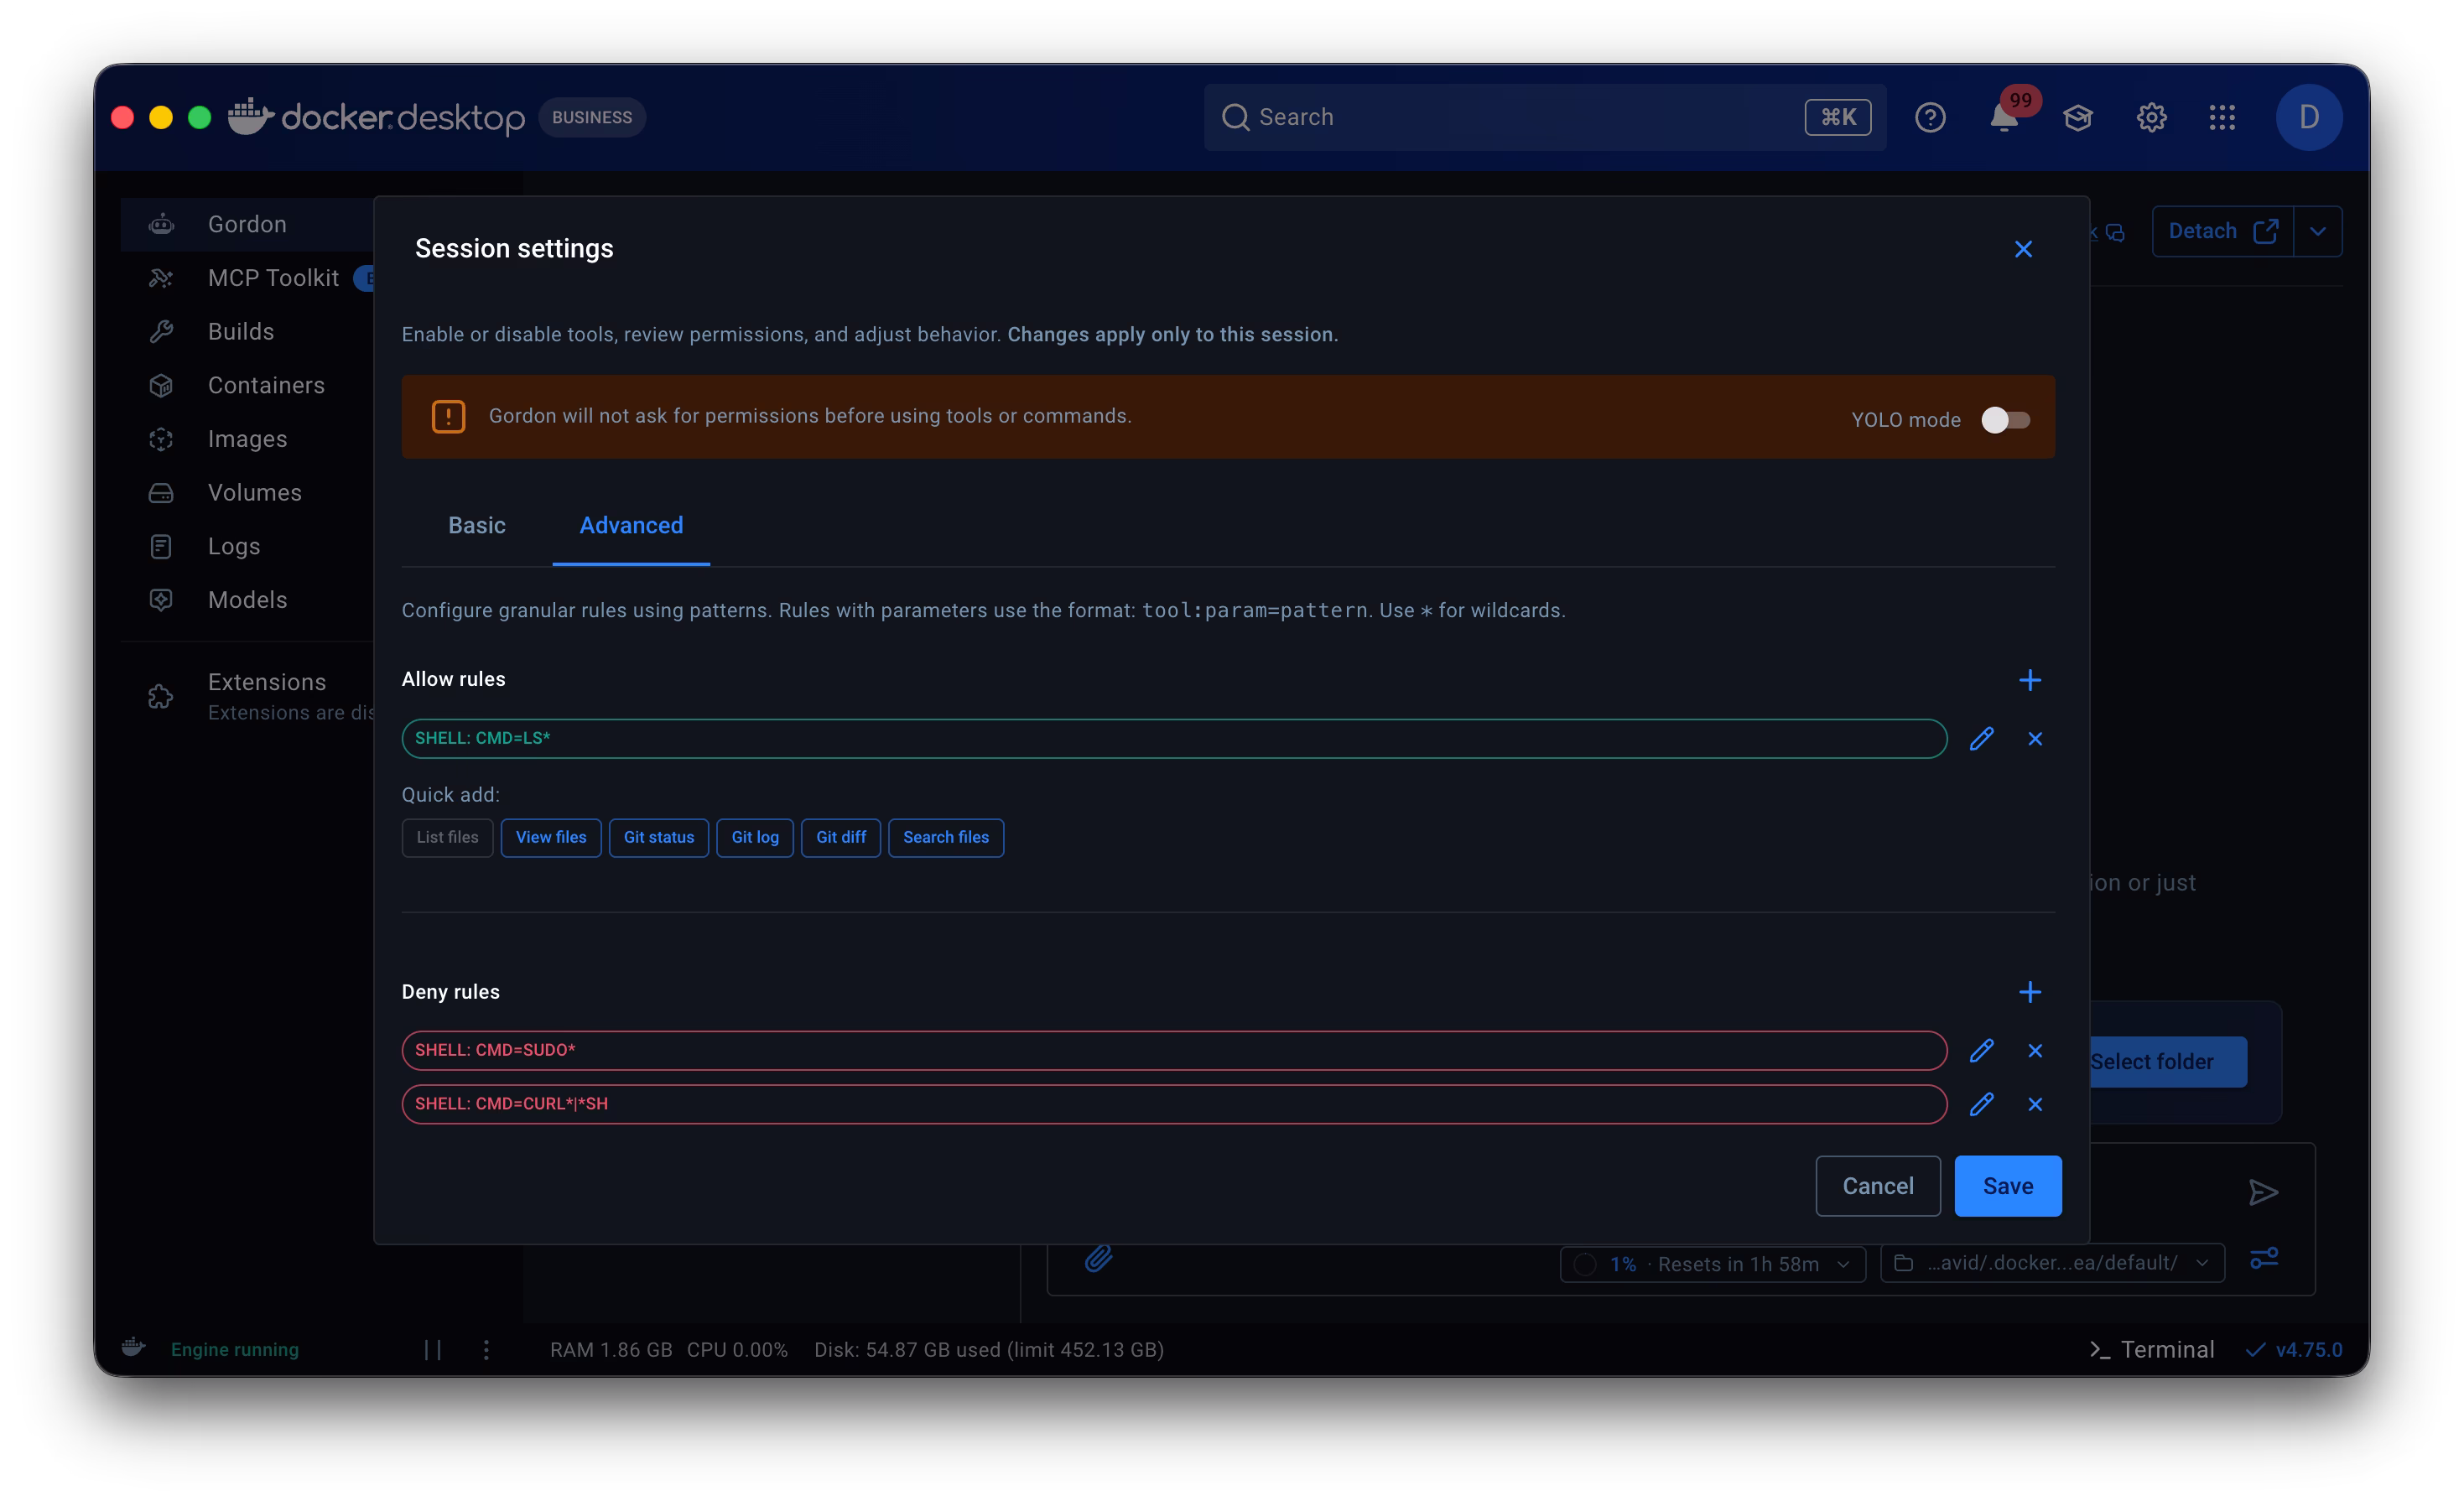
Task: Open the Learning center graduation cap icon
Action: [2077, 117]
